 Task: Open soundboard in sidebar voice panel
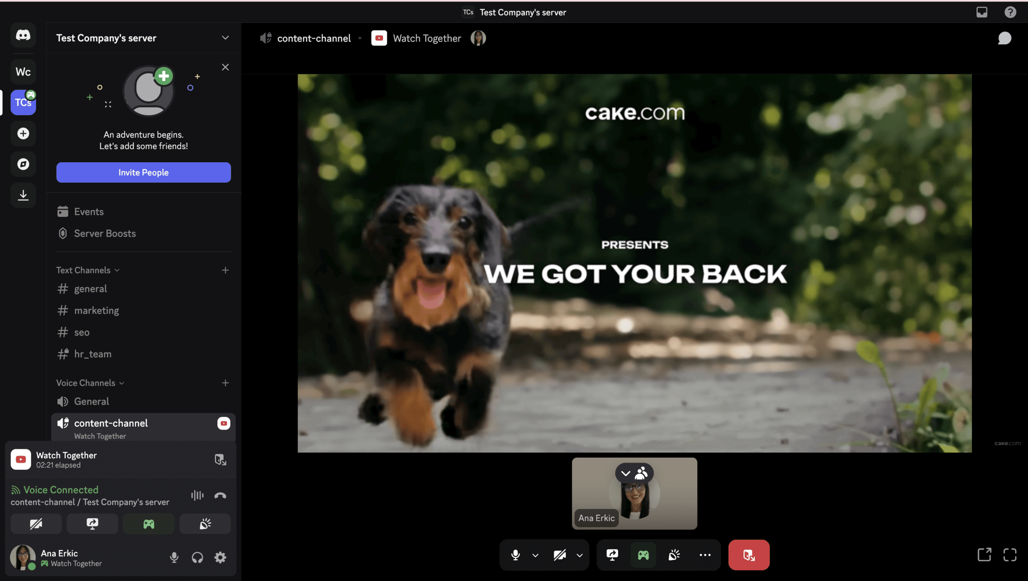(205, 524)
